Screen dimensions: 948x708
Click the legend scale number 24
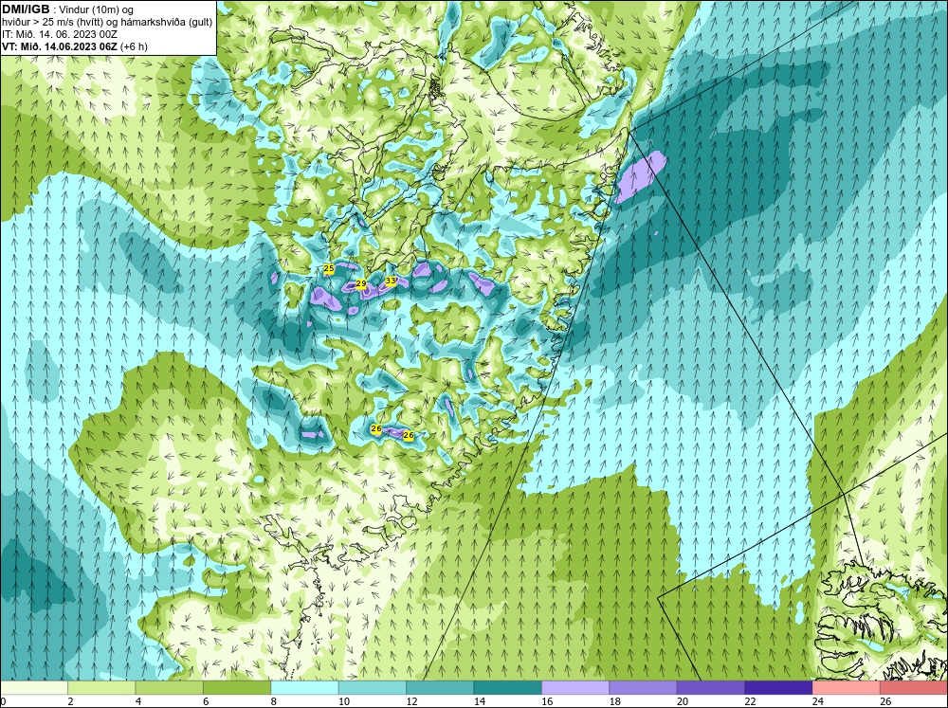[818, 701]
